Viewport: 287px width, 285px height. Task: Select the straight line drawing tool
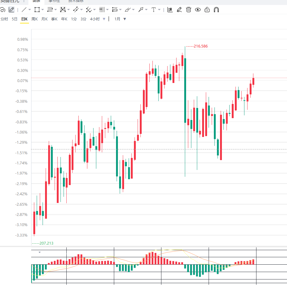click(x=24, y=10)
